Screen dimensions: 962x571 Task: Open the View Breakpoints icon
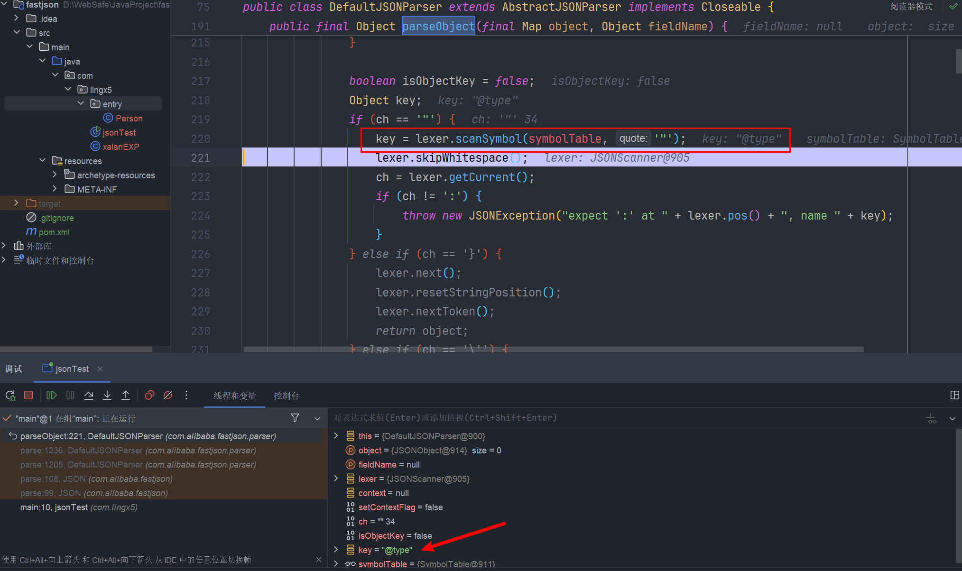[x=149, y=395]
